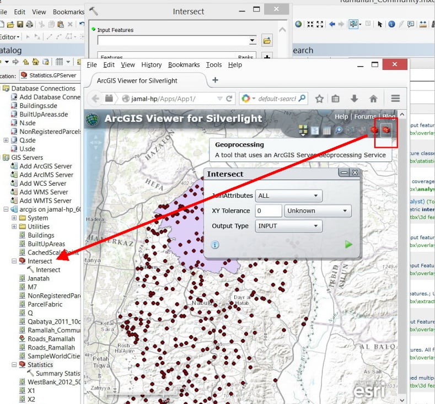Click the browser home icon
Screen dimensions: 435x404
[373, 99]
